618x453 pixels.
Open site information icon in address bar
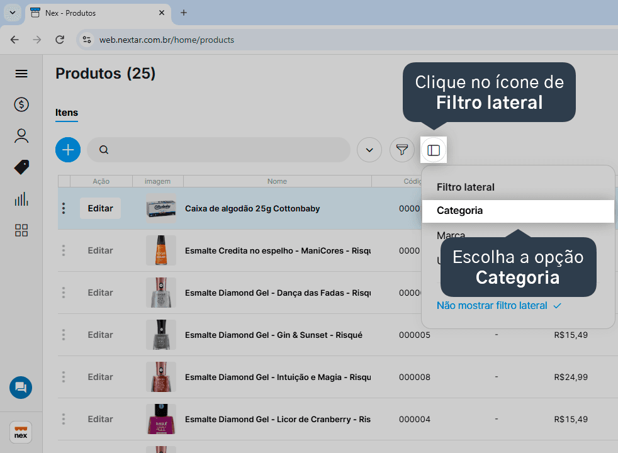coord(87,40)
